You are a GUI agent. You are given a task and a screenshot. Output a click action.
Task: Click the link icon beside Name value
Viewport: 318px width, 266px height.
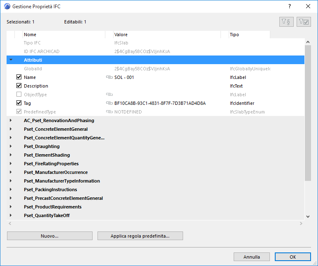[109, 77]
